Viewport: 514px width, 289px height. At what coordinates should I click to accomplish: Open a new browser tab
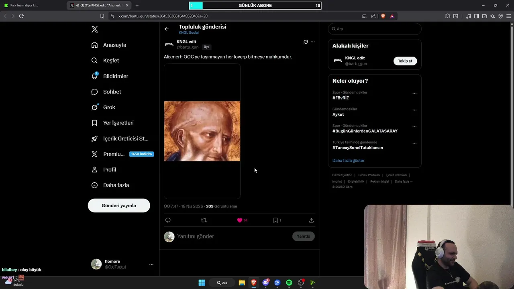point(137,5)
